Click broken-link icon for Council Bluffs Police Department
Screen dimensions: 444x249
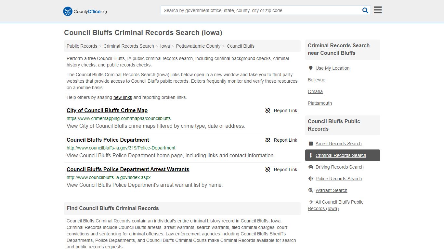pos(268,140)
